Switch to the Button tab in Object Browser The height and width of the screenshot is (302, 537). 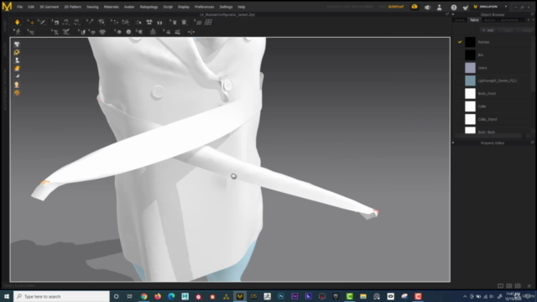pos(490,20)
